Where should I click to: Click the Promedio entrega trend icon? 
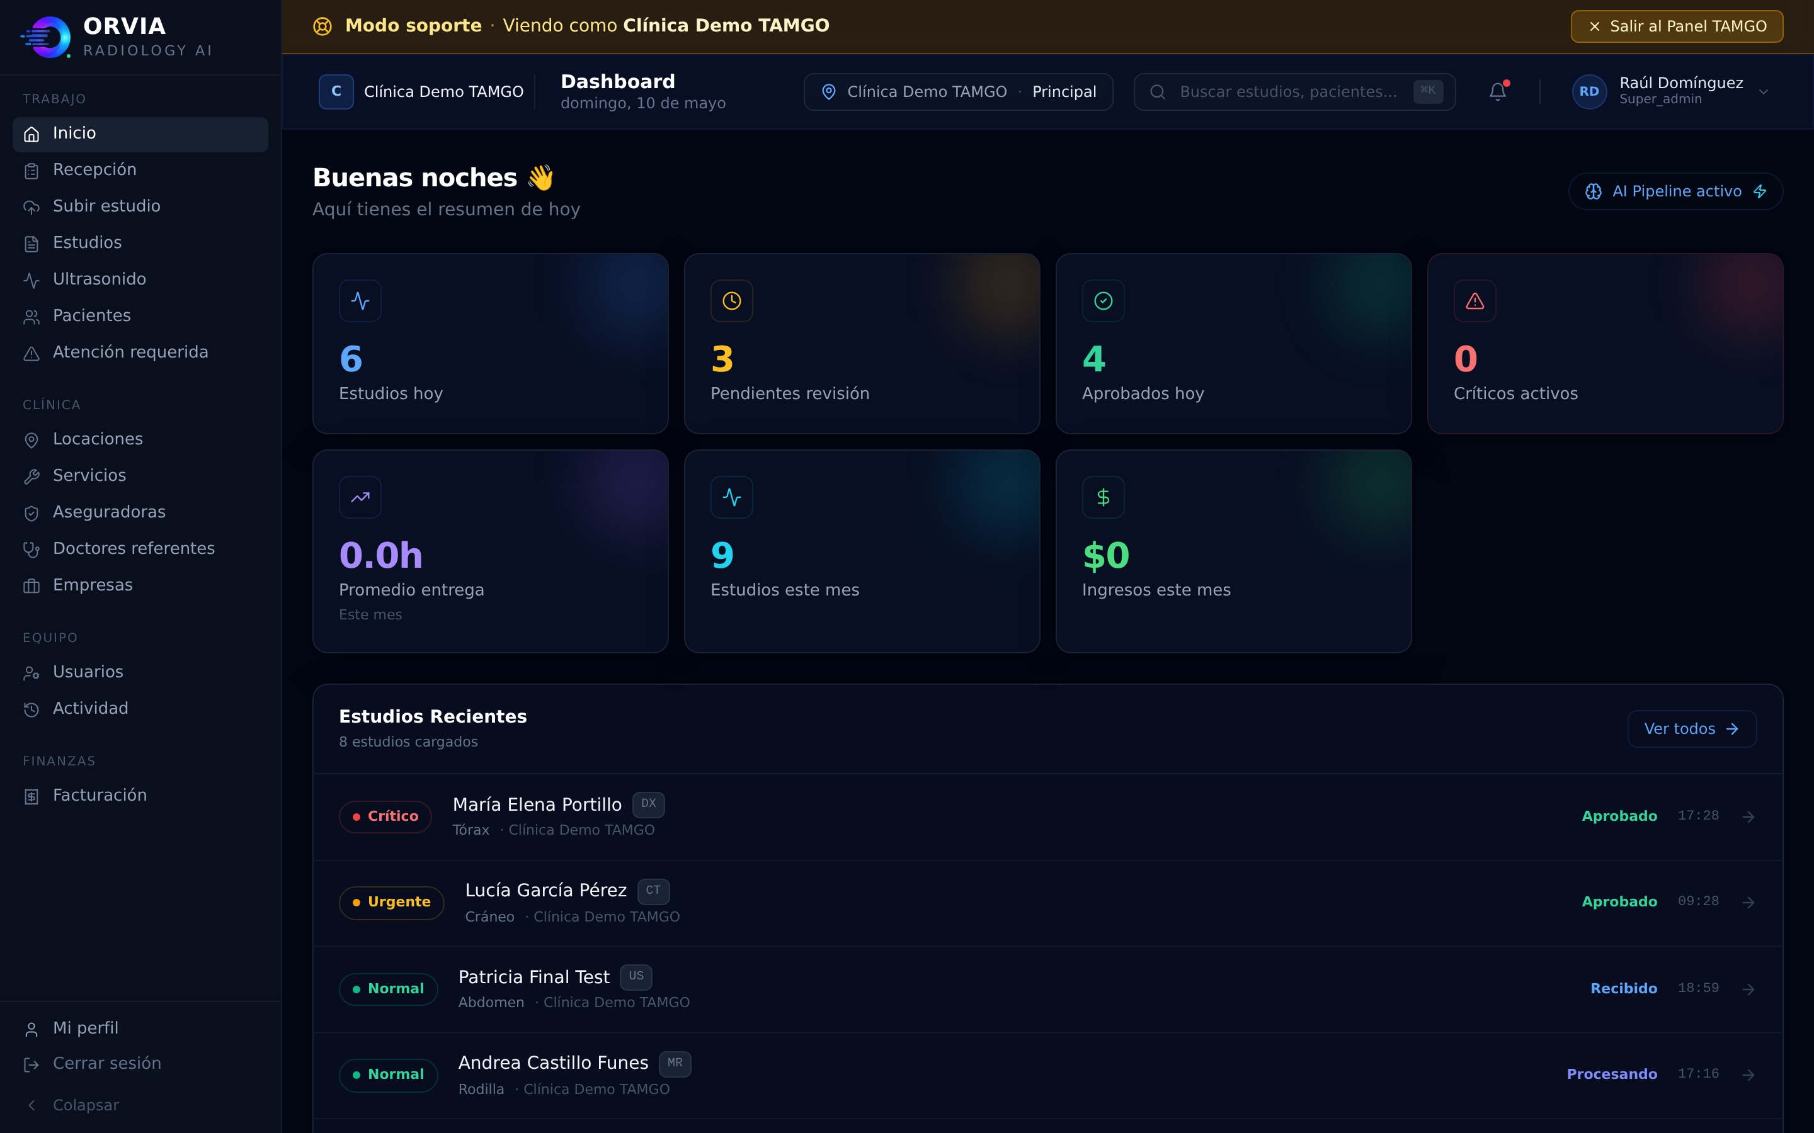click(x=360, y=497)
